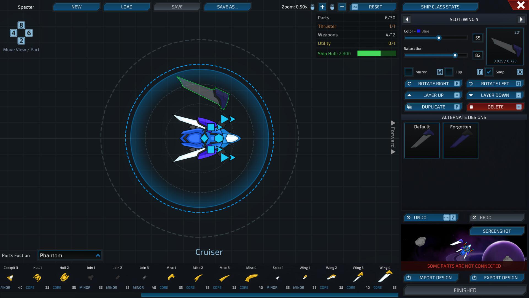Click the left arrow to change slot

(x=407, y=19)
